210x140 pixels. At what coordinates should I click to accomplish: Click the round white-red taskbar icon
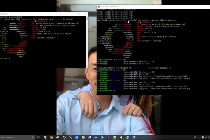121,137
